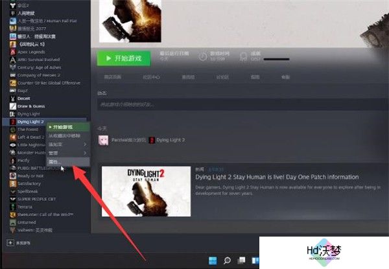This screenshot has width=389, height=269.
Task: Select Unturned in the library list
Action: pyautogui.click(x=27, y=222)
